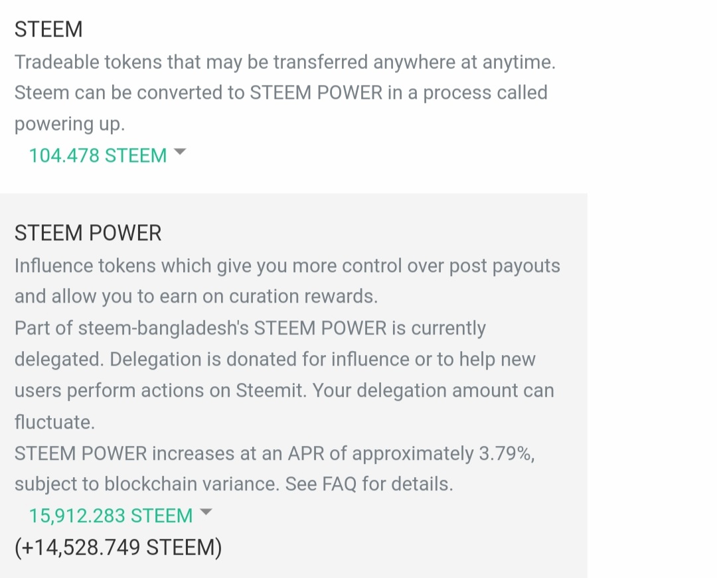Click the STEEM section heading
Image resolution: width=717 pixels, height=578 pixels.
48,29
